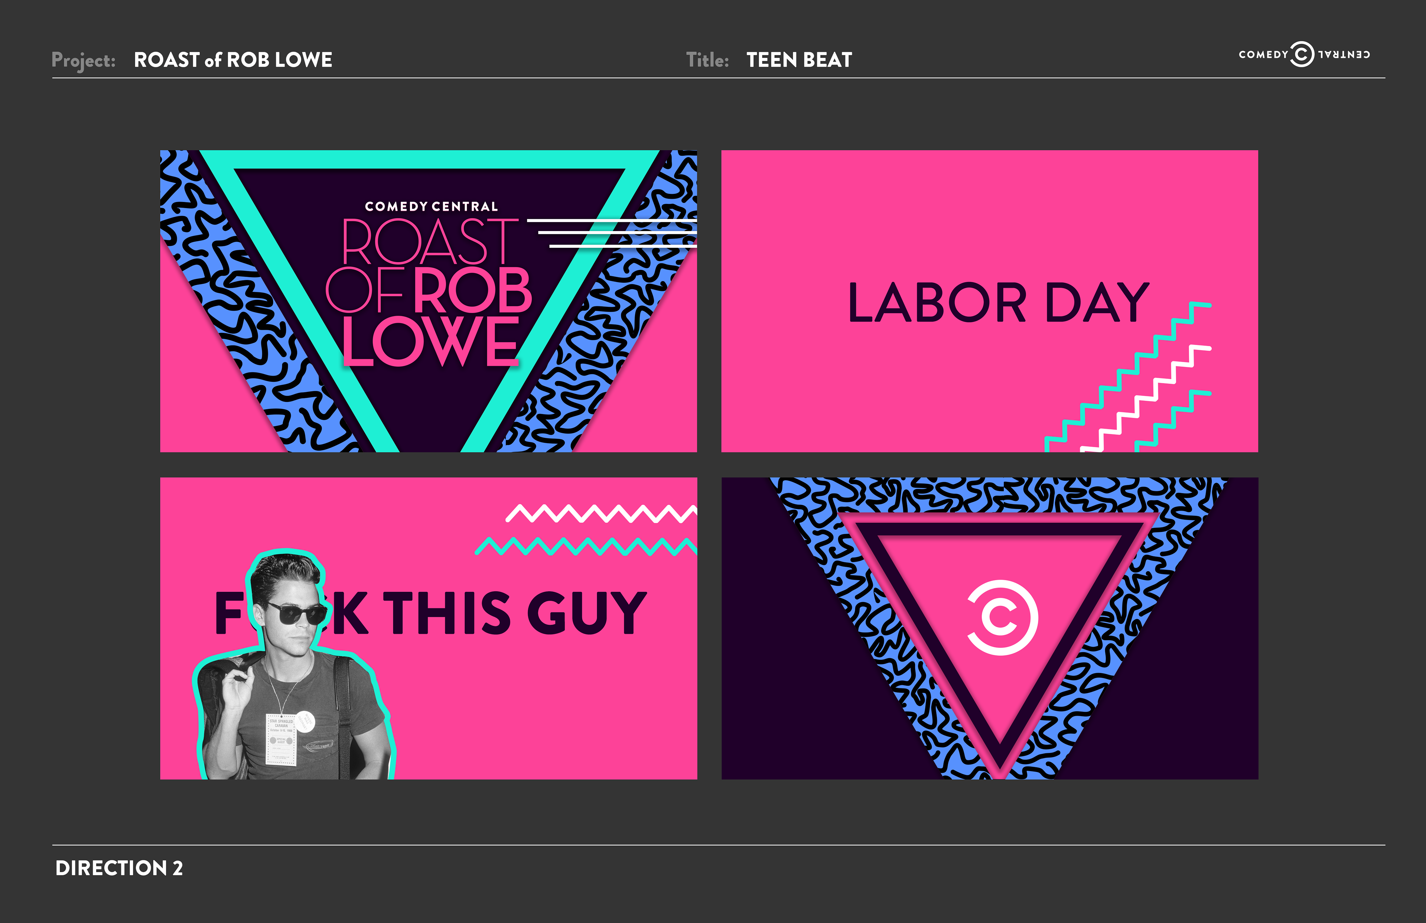Click the 'Title:' label
The width and height of the screenshot is (1426, 923).
tap(707, 60)
